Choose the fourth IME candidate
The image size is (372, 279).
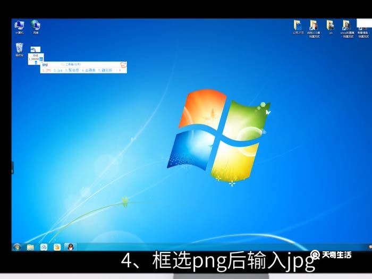click(89, 71)
